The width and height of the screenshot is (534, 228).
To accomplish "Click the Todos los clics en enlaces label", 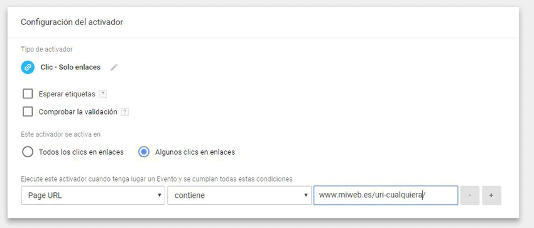I will [x=81, y=152].
